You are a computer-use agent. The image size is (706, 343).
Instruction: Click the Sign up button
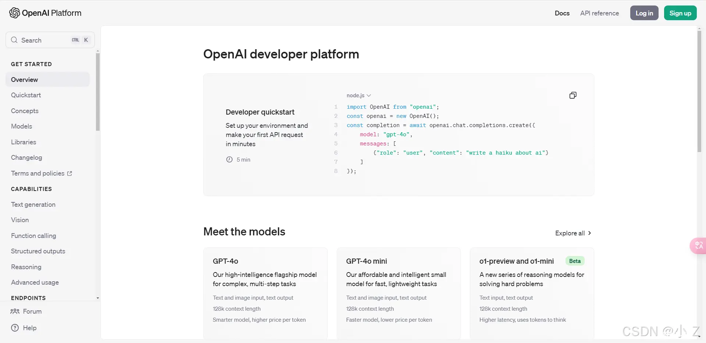680,13
